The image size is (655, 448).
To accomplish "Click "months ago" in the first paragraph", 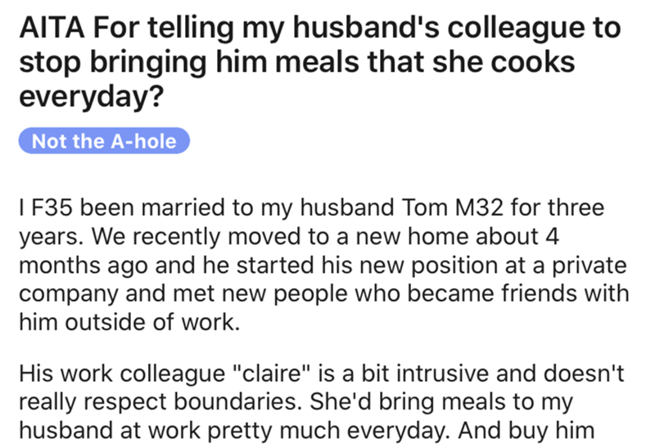I will point(79,267).
